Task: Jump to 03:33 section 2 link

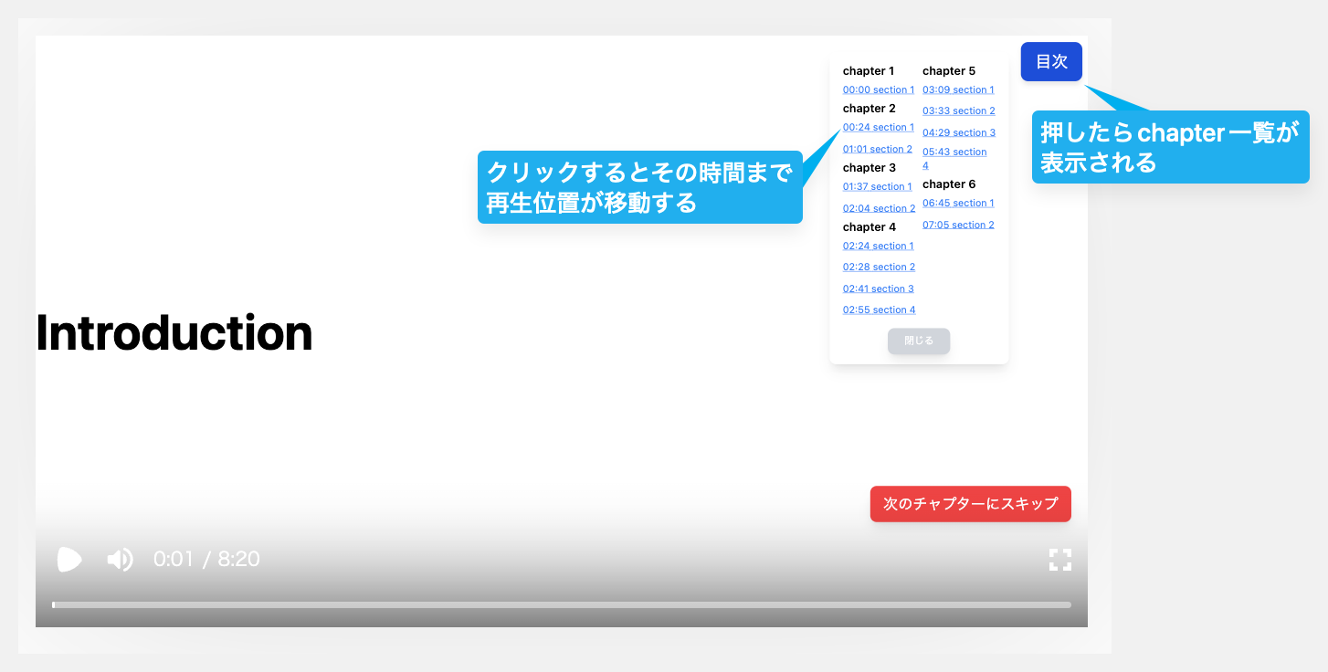Action: (x=959, y=110)
